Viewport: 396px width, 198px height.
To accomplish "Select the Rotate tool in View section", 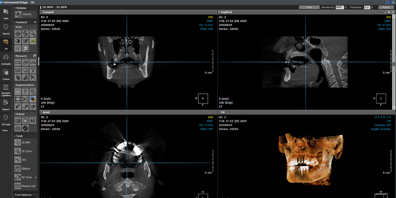I will pos(25,33).
